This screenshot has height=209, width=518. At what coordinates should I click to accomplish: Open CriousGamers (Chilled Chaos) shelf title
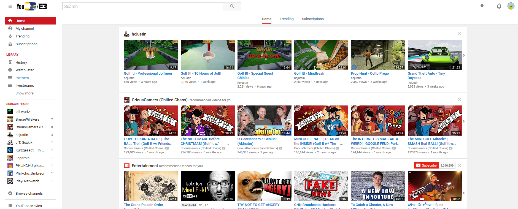pos(160,100)
